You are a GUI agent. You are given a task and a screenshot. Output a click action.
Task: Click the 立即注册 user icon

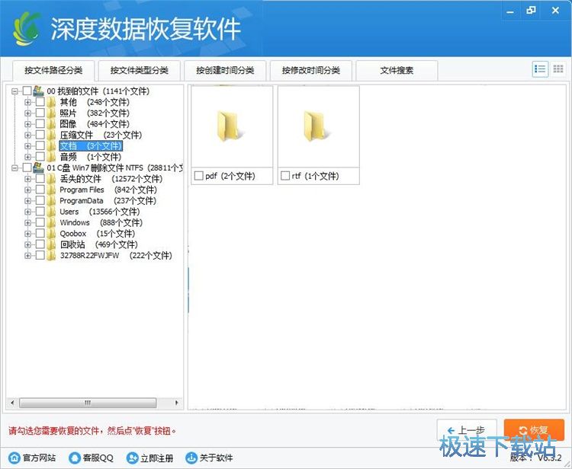tap(132, 458)
